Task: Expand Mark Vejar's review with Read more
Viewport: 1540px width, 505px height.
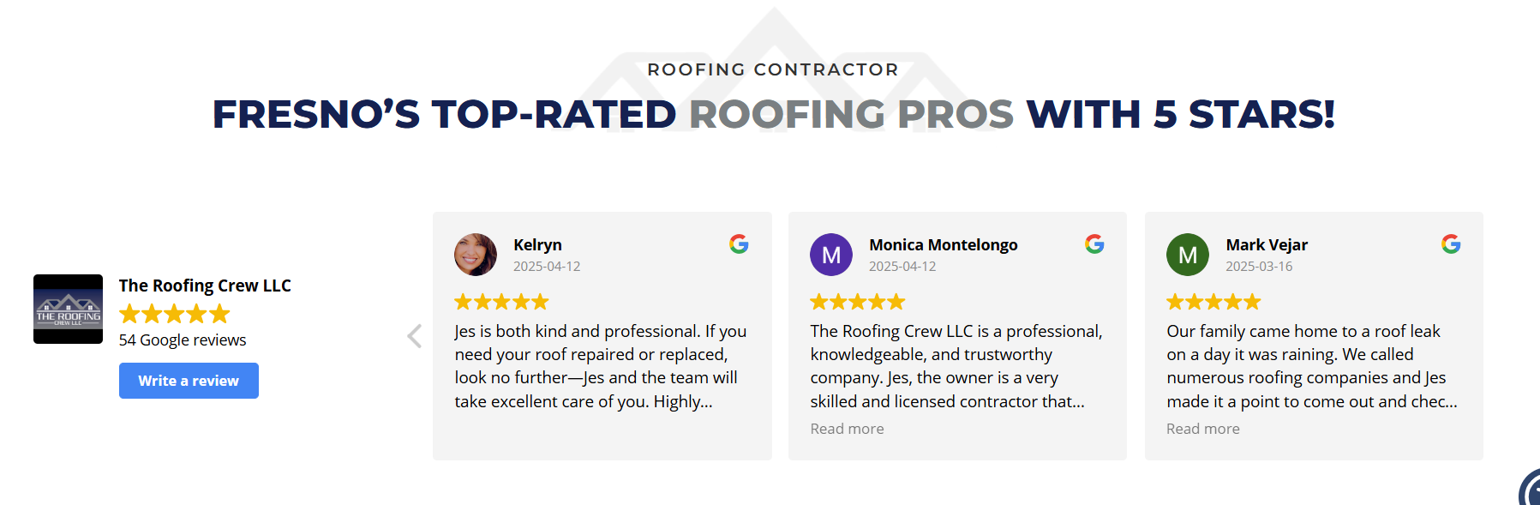Action: pyautogui.click(x=1202, y=429)
